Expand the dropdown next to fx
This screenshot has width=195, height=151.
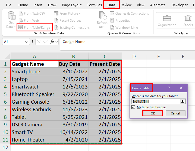click(57, 42)
